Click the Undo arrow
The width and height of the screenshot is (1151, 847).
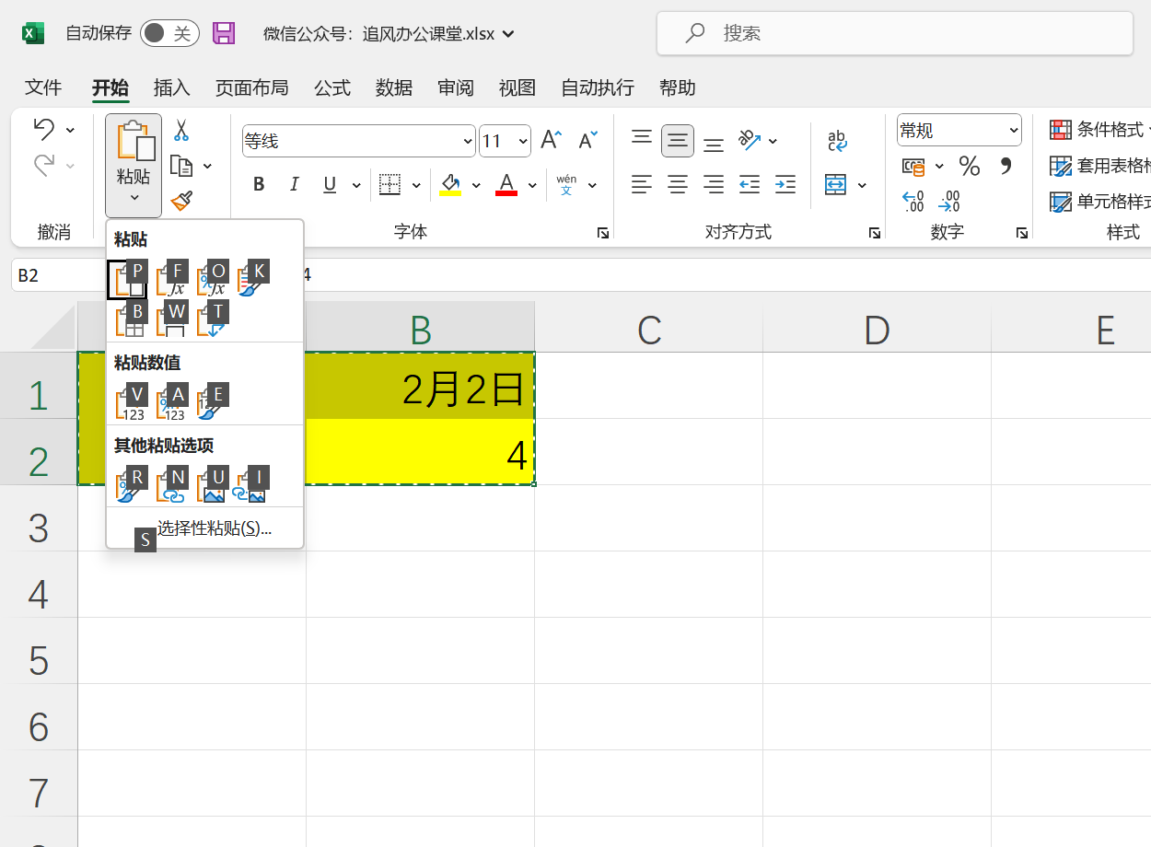point(43,130)
